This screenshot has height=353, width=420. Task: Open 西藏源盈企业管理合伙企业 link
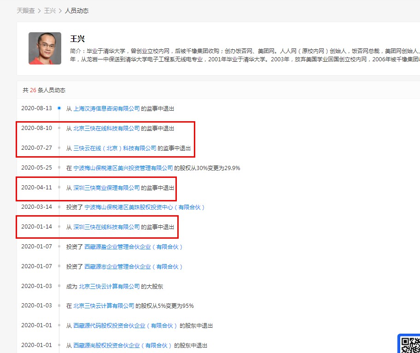click(x=134, y=247)
